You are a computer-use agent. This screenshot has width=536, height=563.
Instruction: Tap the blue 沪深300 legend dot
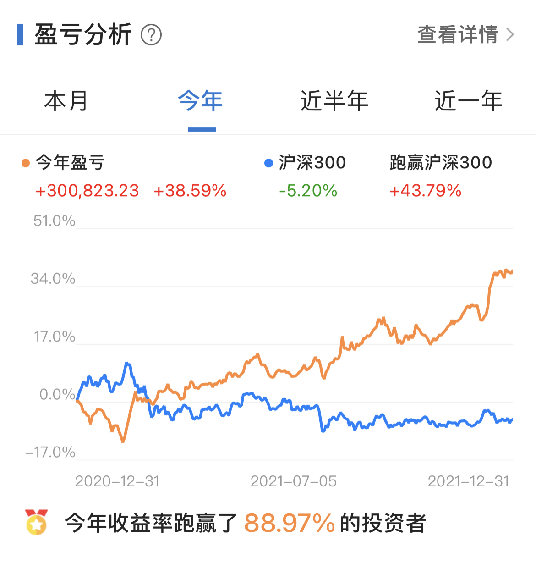coord(269,163)
